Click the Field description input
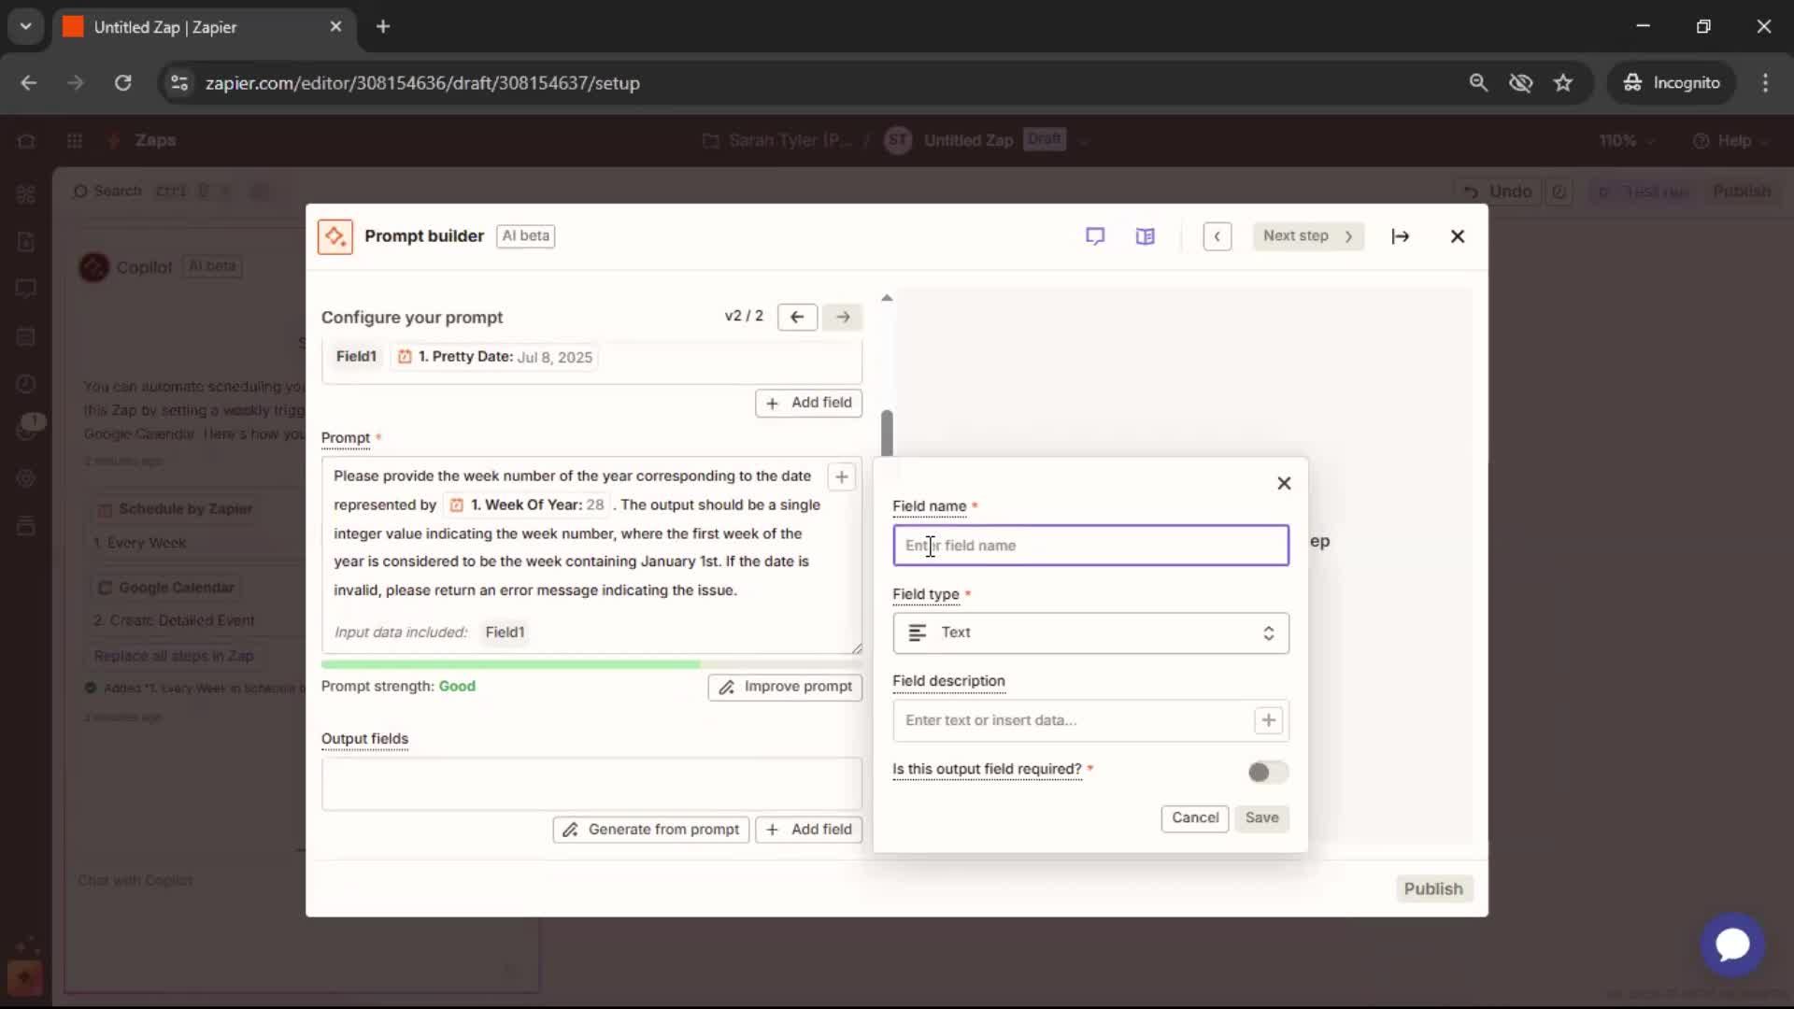Screen dimensions: 1794x1009 [x=1073, y=720]
